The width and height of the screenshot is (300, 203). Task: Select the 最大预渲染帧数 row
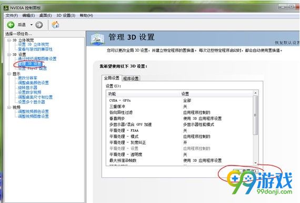click(x=179, y=160)
